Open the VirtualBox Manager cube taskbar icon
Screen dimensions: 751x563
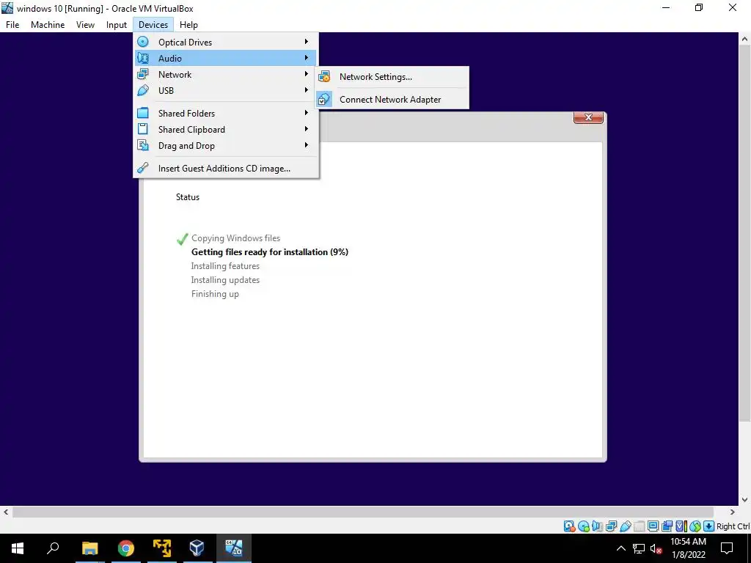click(x=197, y=548)
